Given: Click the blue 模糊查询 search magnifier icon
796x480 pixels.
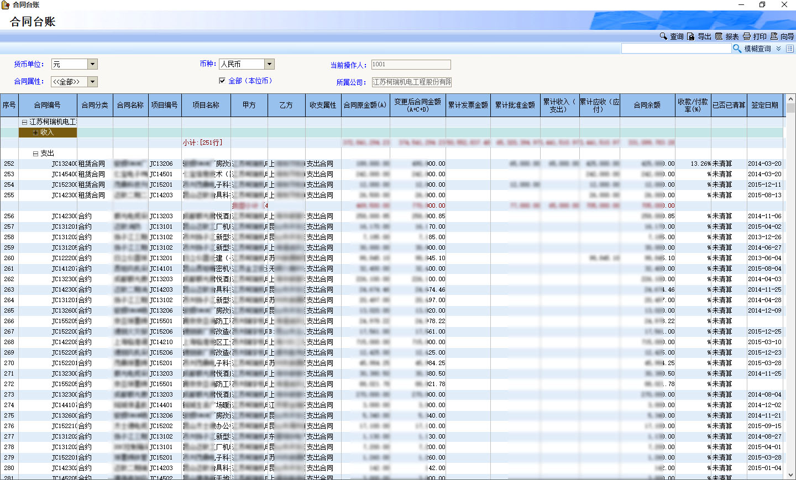Looking at the screenshot, I should [x=737, y=49].
